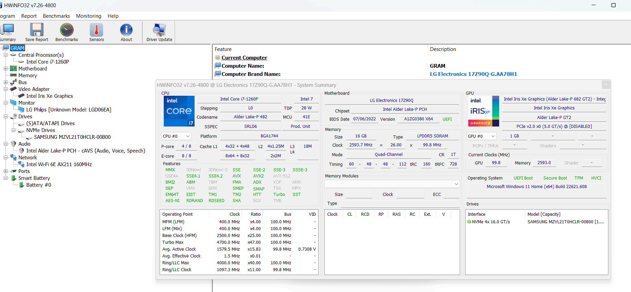Screen dimensions: 631x292
Task: Click the Intel Alder Lake-P PCH chipset field
Action: coord(405,109)
